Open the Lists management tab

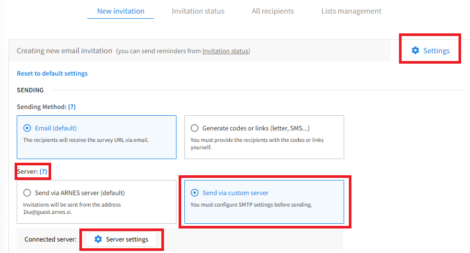coord(351,11)
